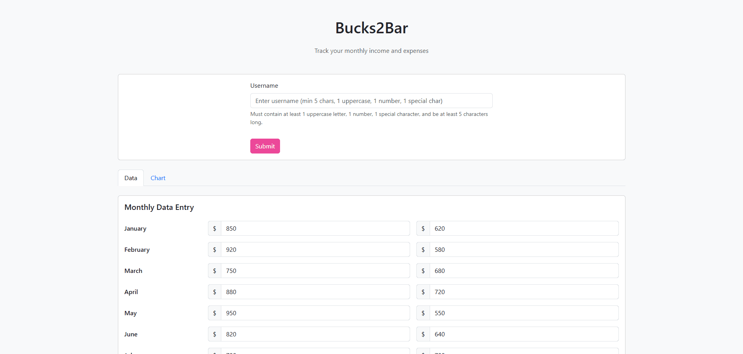
Task: Edit February's value of 580
Action: tap(524, 249)
